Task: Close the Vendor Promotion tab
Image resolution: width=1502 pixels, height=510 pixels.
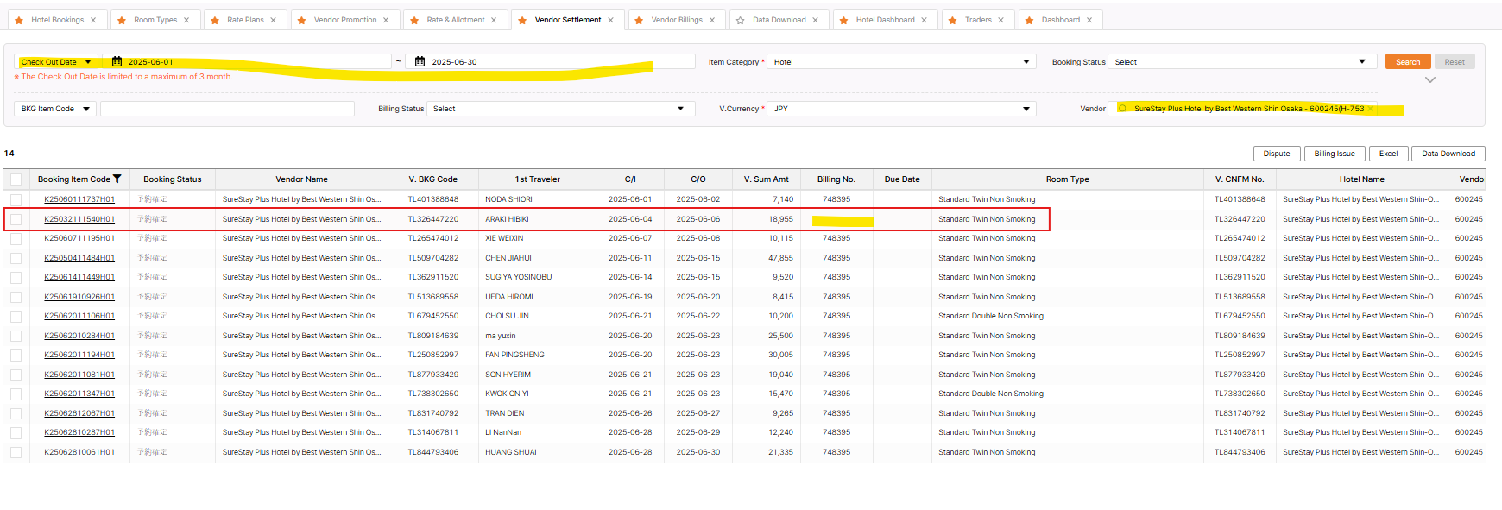Action: 386,20
